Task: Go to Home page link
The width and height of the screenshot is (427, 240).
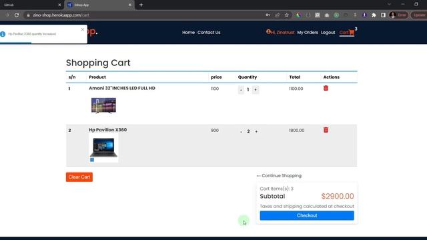Action: [188, 33]
